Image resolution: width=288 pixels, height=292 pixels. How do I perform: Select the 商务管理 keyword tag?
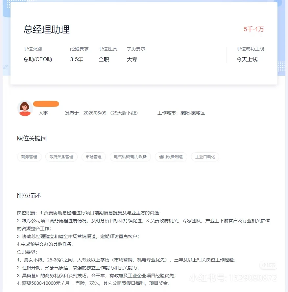(29, 157)
